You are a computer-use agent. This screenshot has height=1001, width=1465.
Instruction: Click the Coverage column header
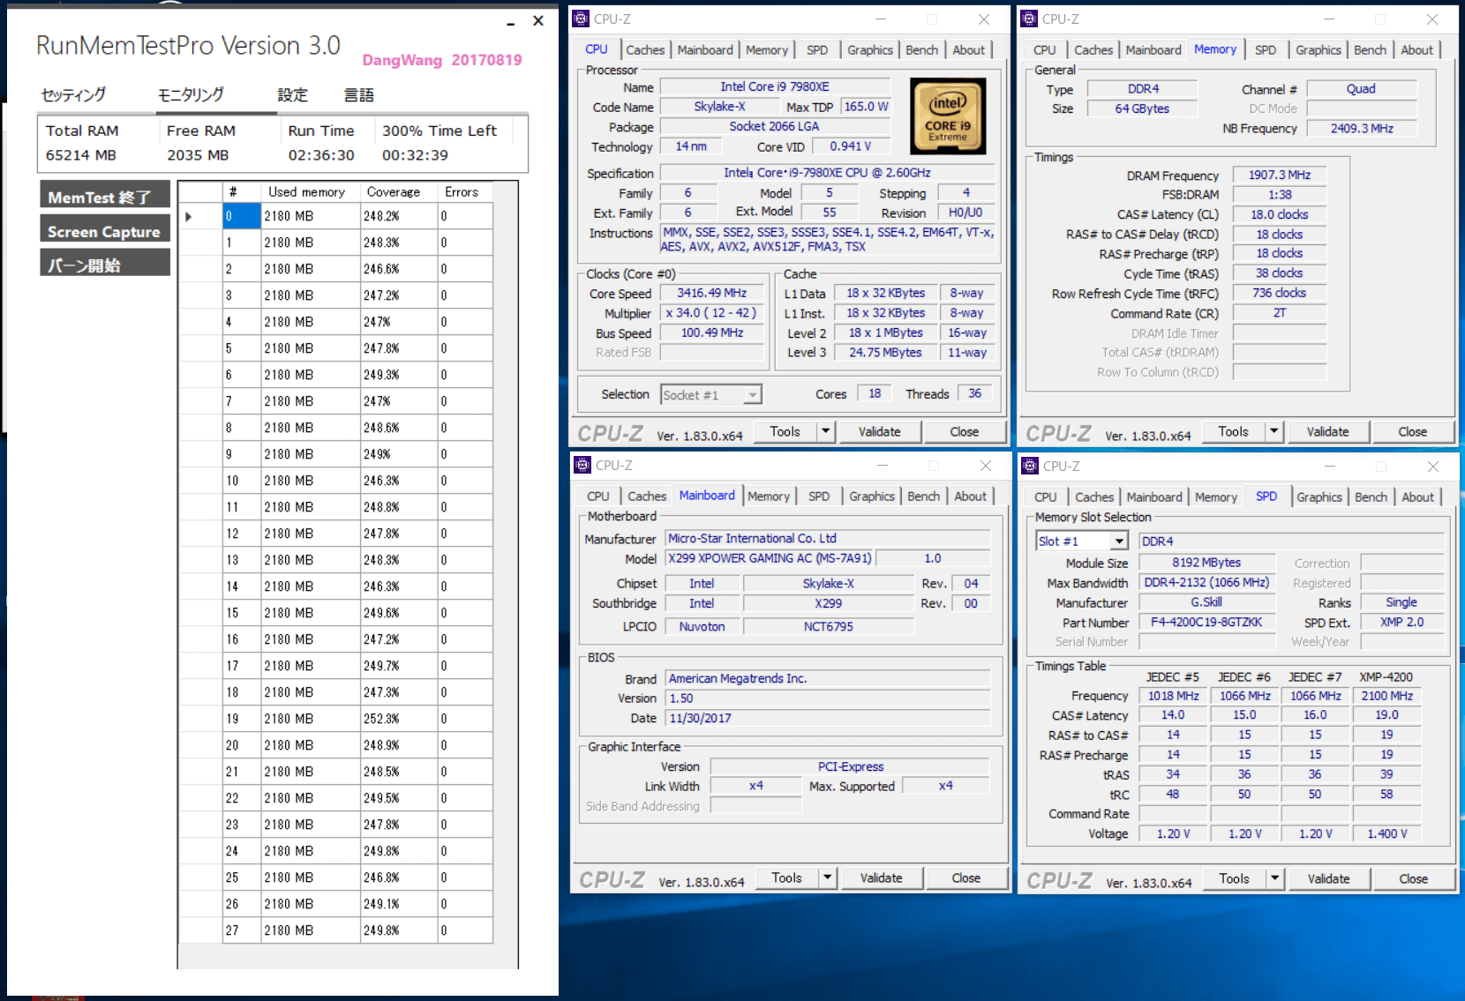(x=399, y=192)
